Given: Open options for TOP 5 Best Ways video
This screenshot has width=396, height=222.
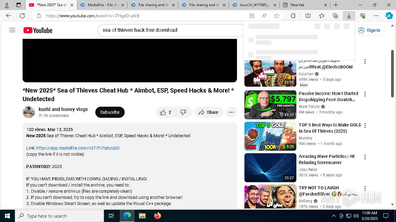Looking at the screenshot, I should pyautogui.click(x=365, y=125).
